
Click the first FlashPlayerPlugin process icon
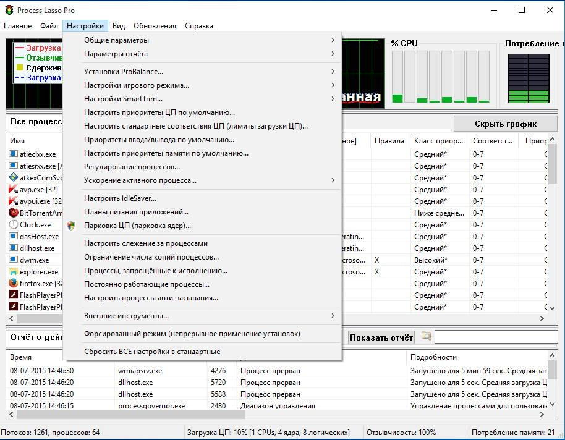pos(14,295)
